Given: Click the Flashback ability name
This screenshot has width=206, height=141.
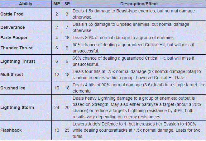Looking at the screenshot, I should point(11,130).
